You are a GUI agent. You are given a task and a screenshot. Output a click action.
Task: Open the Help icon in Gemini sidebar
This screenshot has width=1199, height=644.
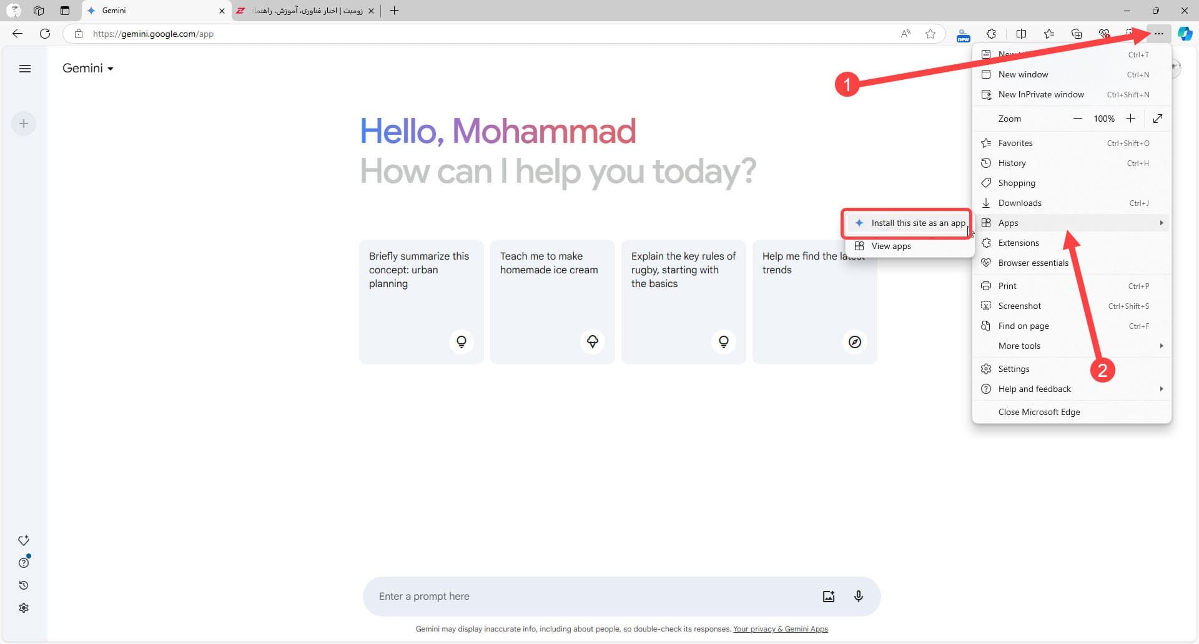(x=24, y=563)
